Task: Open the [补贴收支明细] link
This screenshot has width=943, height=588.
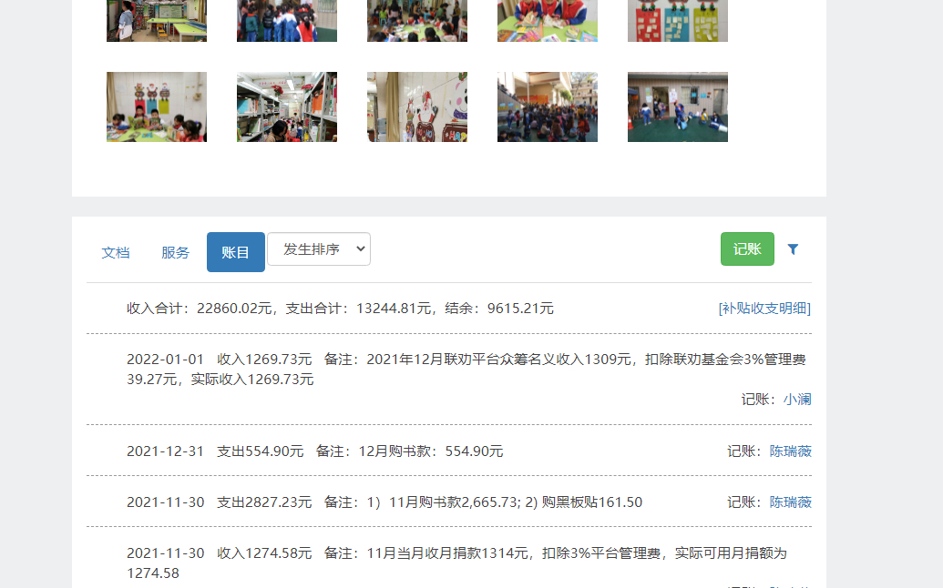Action: click(x=764, y=309)
